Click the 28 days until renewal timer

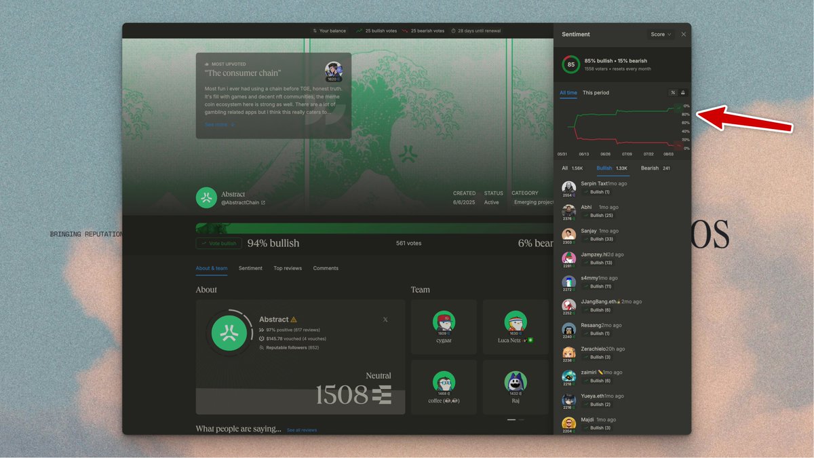click(x=476, y=31)
